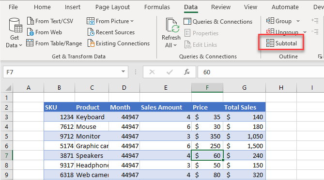The image size is (324, 180).
Task: Select Total Sales cell 1,500
Action: [244, 146]
